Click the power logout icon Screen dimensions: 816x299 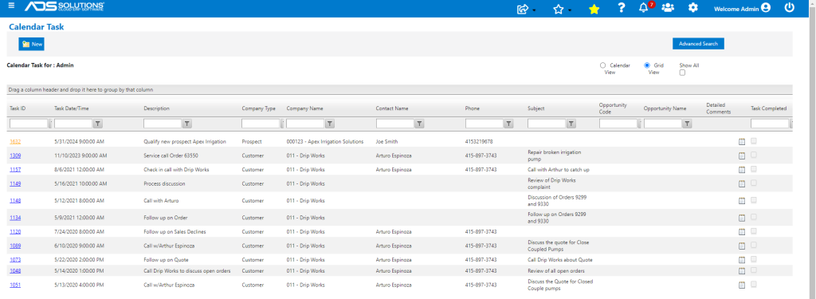click(x=790, y=8)
